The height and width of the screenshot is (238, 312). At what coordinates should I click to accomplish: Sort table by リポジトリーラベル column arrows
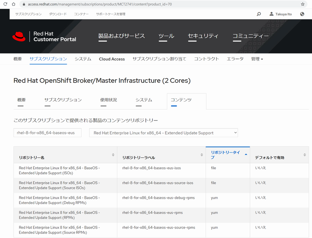pos(202,155)
